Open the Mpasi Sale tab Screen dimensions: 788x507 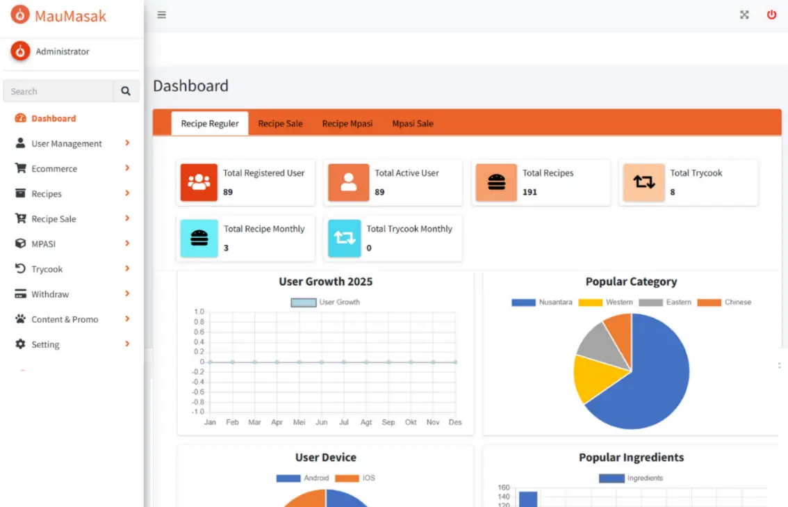(412, 124)
